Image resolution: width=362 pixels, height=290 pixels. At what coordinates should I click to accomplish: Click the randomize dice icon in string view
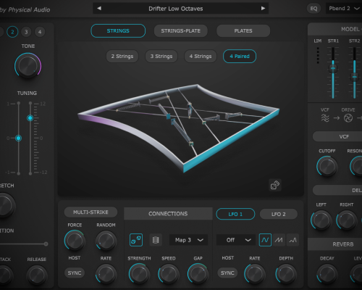(x=275, y=185)
